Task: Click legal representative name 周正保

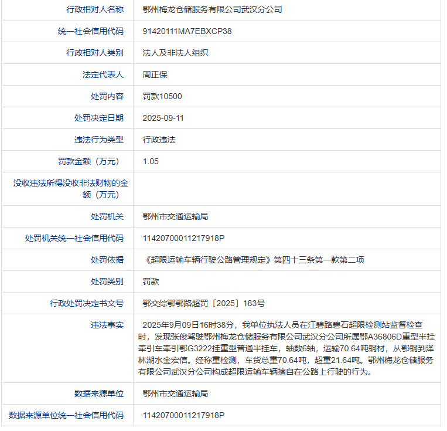Action: [155, 74]
